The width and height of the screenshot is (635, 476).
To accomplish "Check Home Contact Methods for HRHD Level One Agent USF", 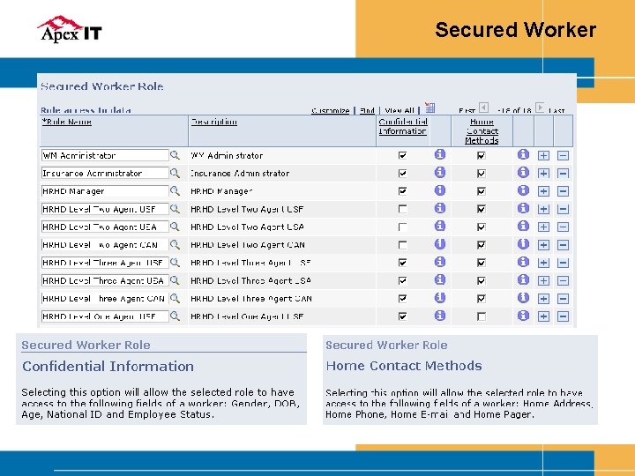I will [x=482, y=316].
